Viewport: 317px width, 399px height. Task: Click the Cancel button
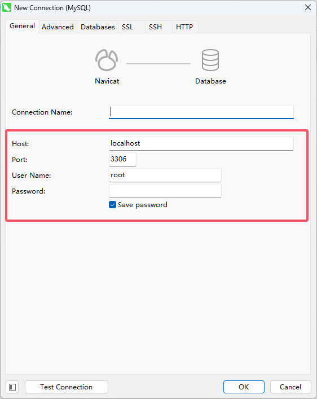coord(290,387)
